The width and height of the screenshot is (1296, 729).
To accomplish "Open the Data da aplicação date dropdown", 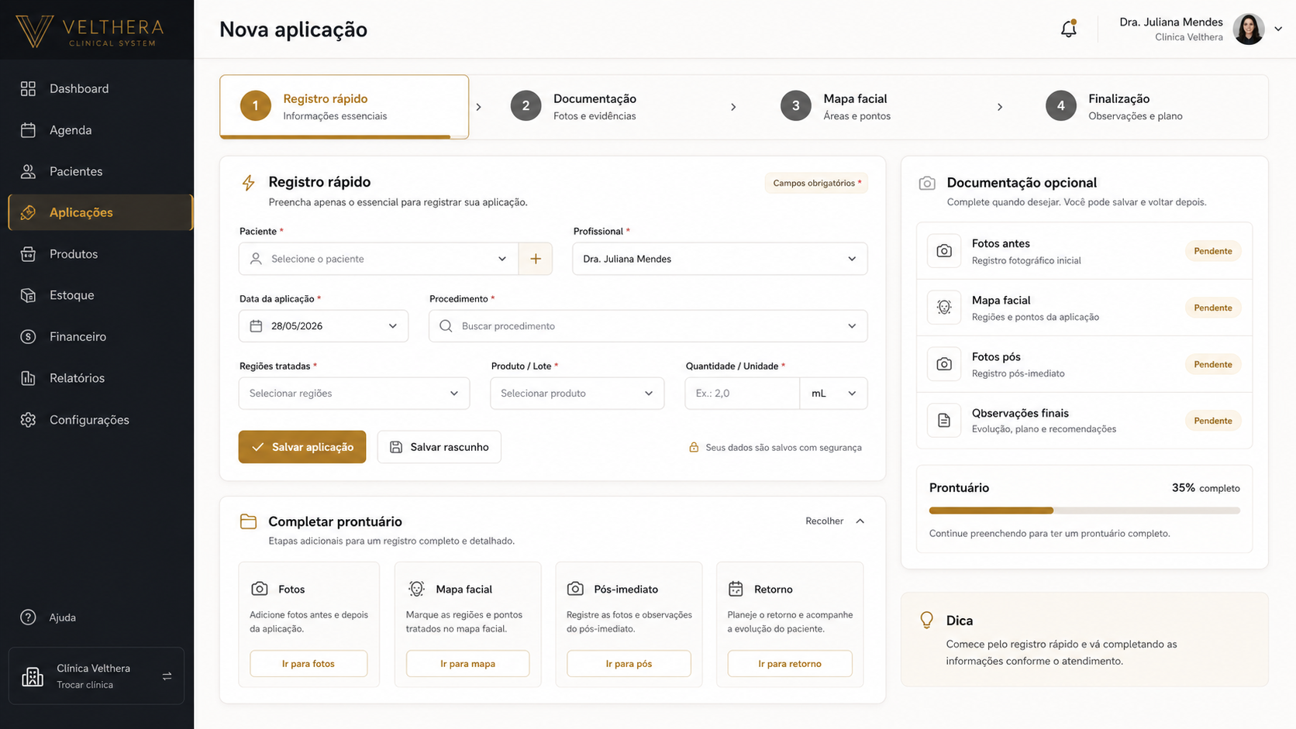I will coord(324,326).
